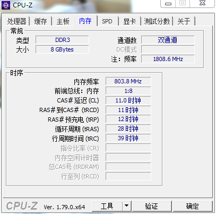
Task: Click the RAS# 预充电 (tRP) label
Action: 73,119
